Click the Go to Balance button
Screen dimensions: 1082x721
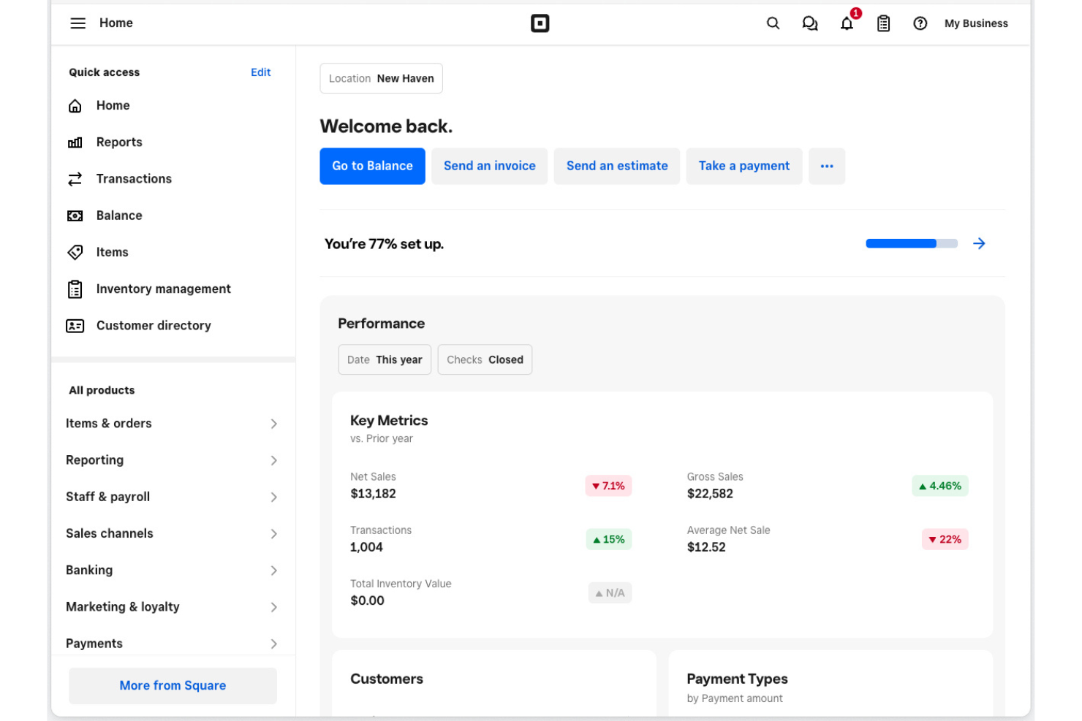[x=372, y=166]
